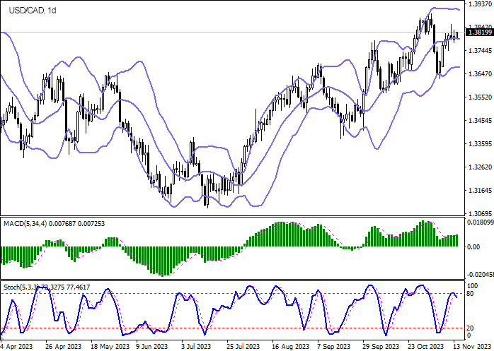Select the current price tag 1.38199
The width and height of the screenshot is (494, 351).
480,32
